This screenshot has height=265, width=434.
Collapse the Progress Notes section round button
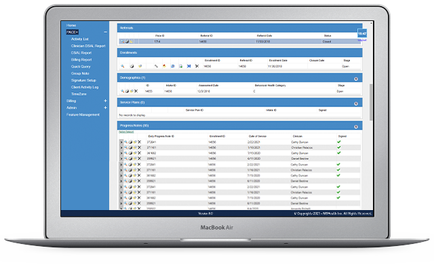coord(356,127)
